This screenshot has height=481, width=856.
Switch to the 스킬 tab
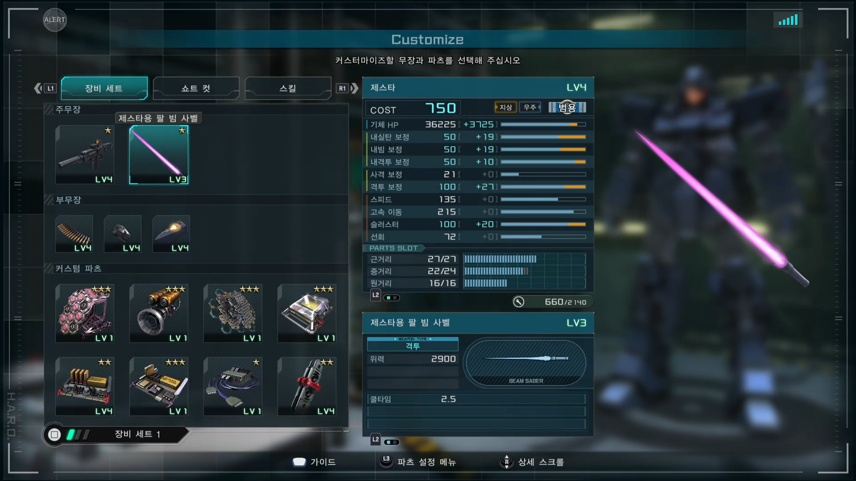(288, 88)
